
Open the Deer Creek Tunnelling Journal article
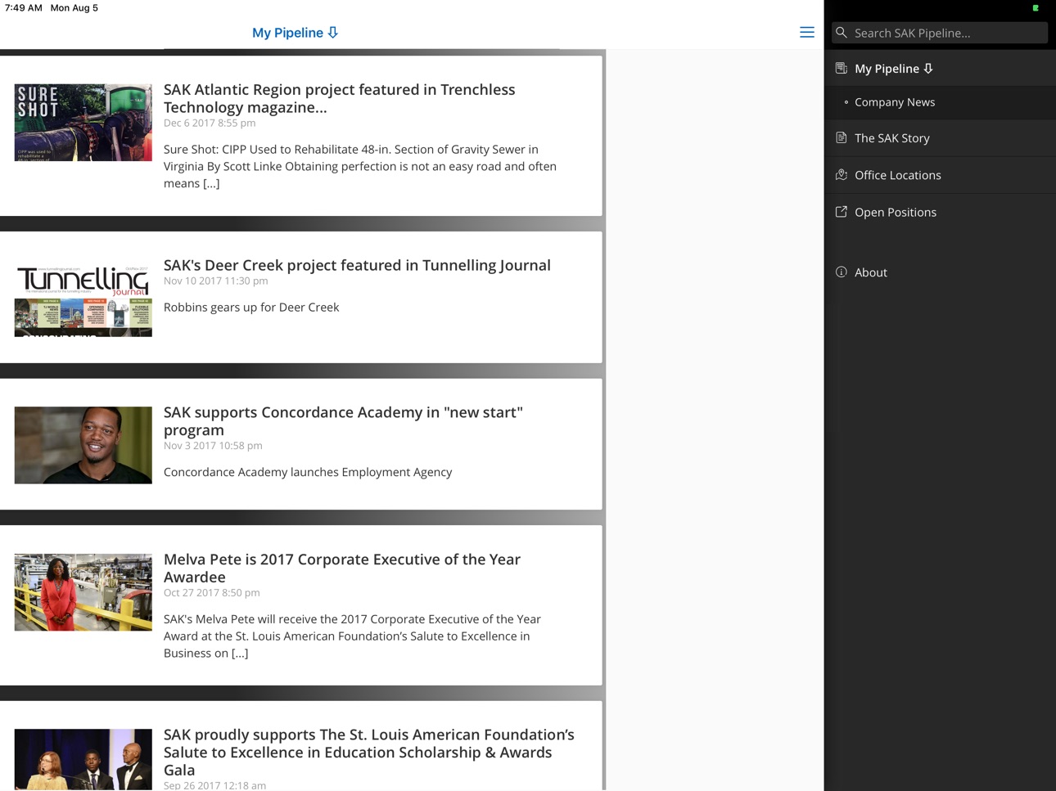pos(357,265)
